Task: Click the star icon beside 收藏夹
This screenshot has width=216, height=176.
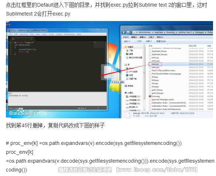Action: (x=125, y=47)
